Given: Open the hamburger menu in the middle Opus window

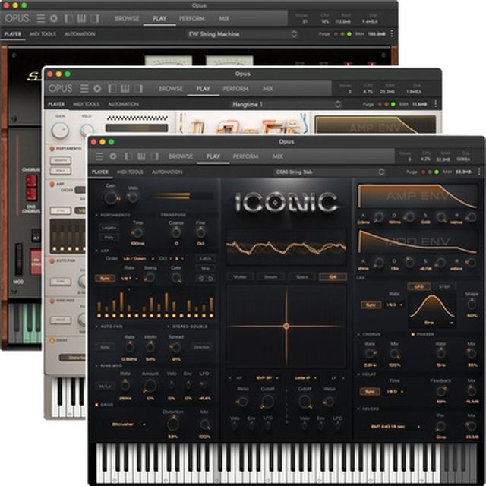Looking at the screenshot, I should click(x=84, y=89).
